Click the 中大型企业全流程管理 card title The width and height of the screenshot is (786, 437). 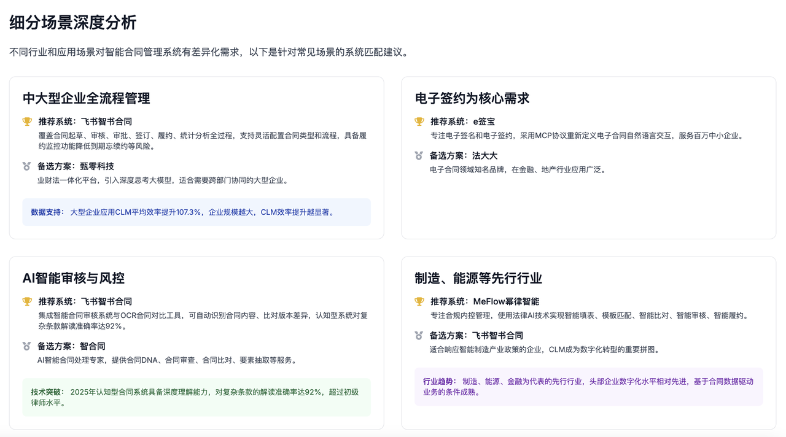click(87, 98)
